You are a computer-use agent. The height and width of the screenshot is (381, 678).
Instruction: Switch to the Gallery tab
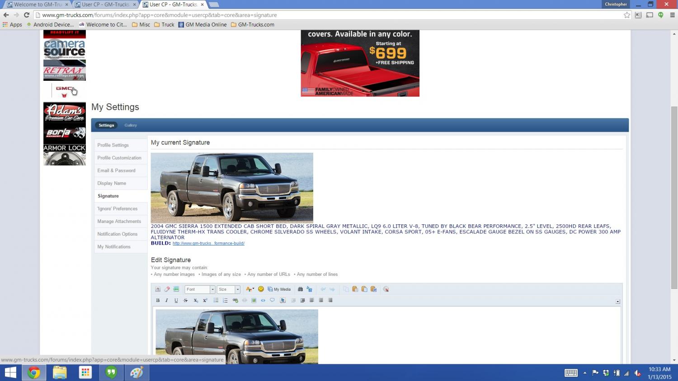tap(131, 125)
